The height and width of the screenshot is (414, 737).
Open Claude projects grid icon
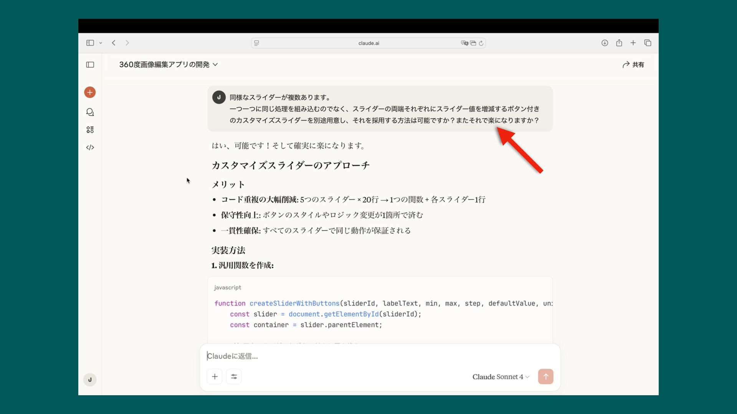click(90, 130)
